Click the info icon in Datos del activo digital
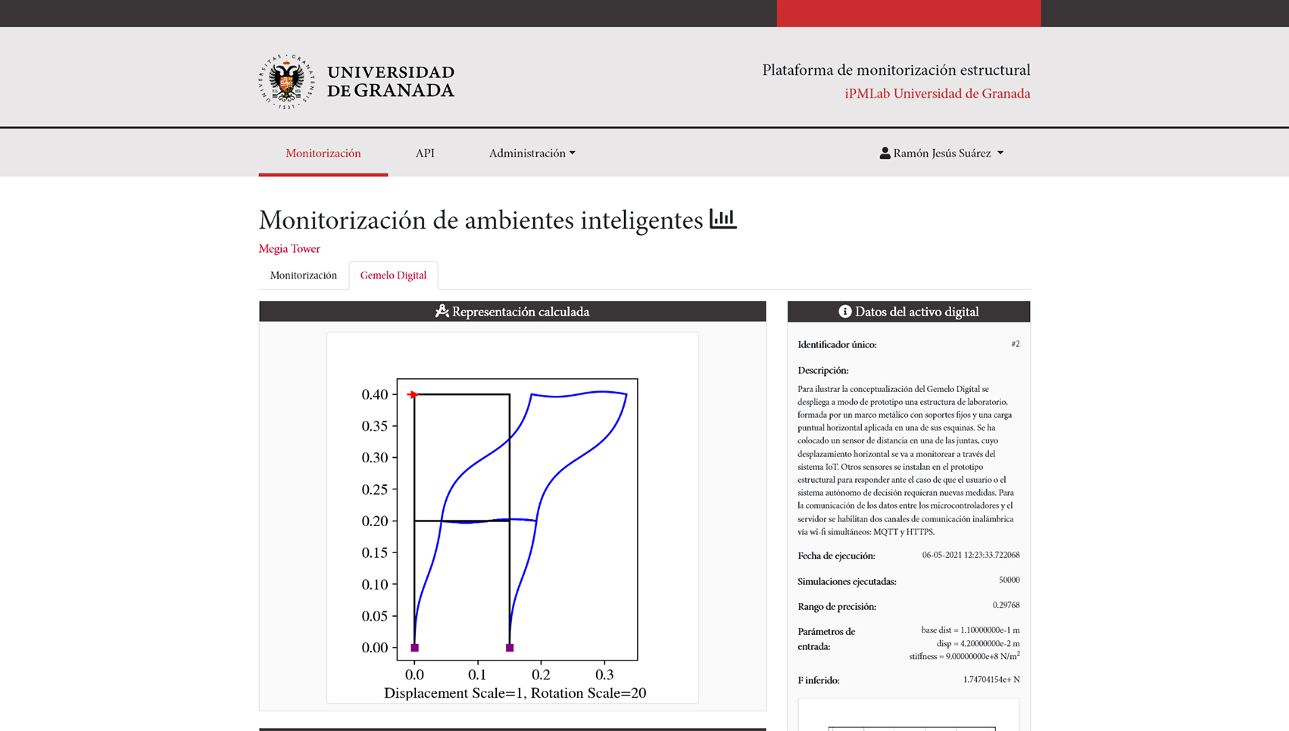 [x=844, y=311]
